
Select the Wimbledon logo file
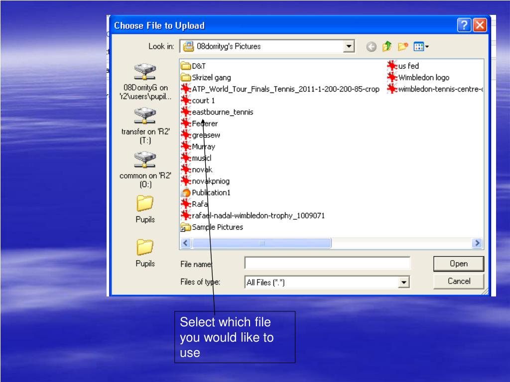click(418, 78)
